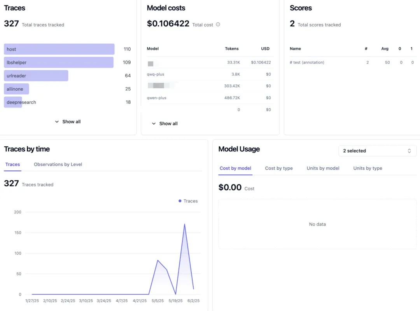Expand Show all under Model costs

[164, 123]
